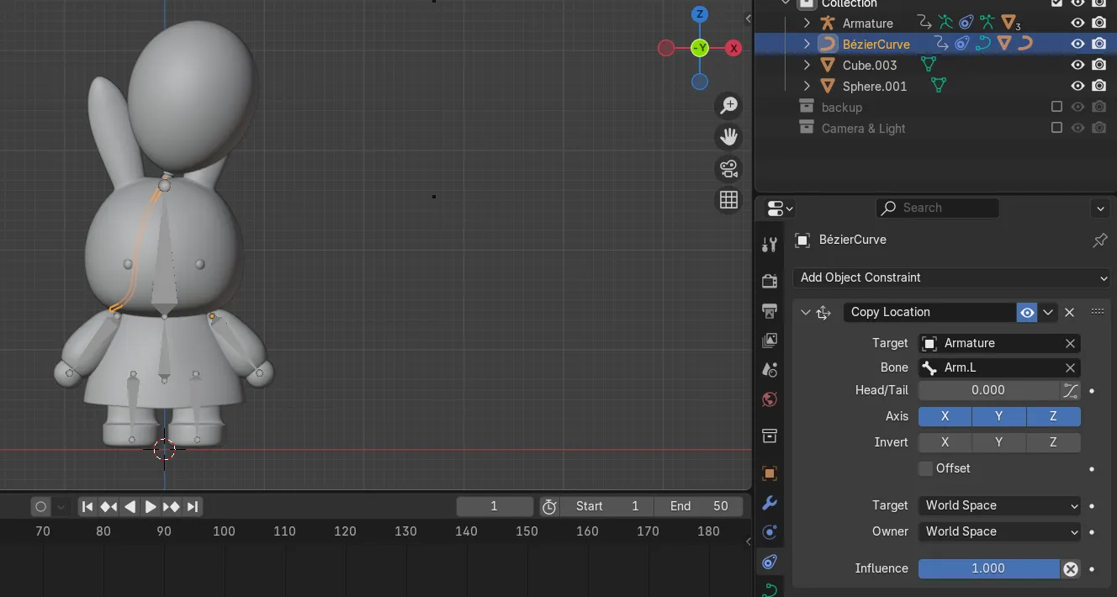This screenshot has height=597, width=1117.
Task: Hide Sphere.001 in viewport via eye icon
Action: (1077, 86)
